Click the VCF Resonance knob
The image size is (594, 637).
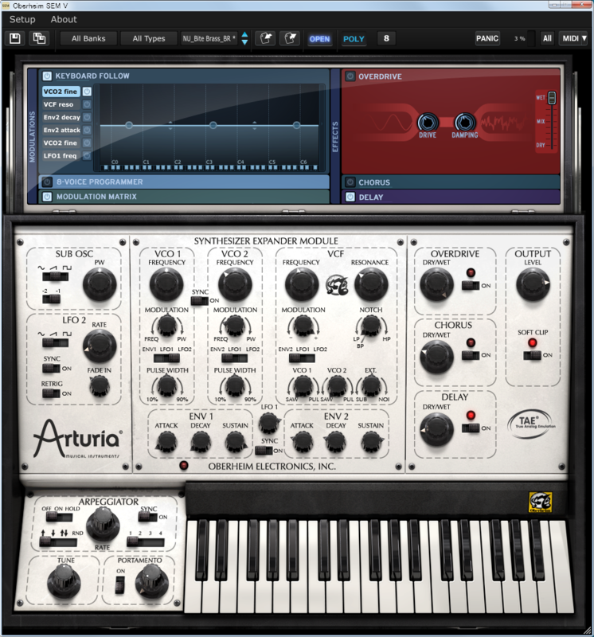371,284
